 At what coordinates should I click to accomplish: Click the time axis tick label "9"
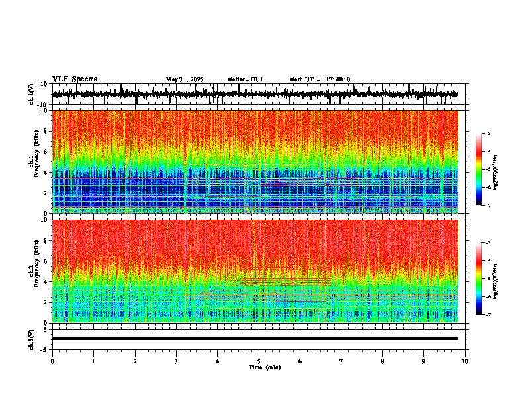pyautogui.click(x=423, y=361)
